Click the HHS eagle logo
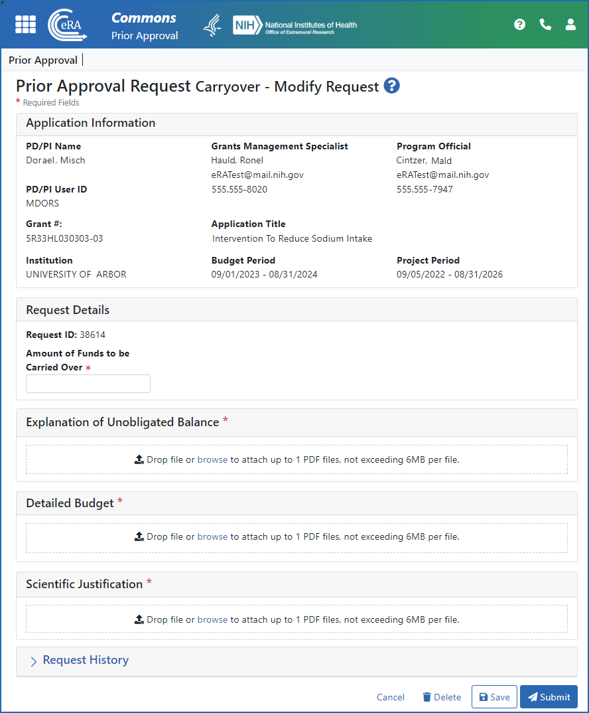The width and height of the screenshot is (589, 713). 212,25
